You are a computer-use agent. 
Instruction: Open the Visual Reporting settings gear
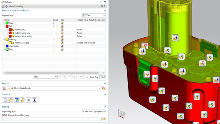[102, 7]
